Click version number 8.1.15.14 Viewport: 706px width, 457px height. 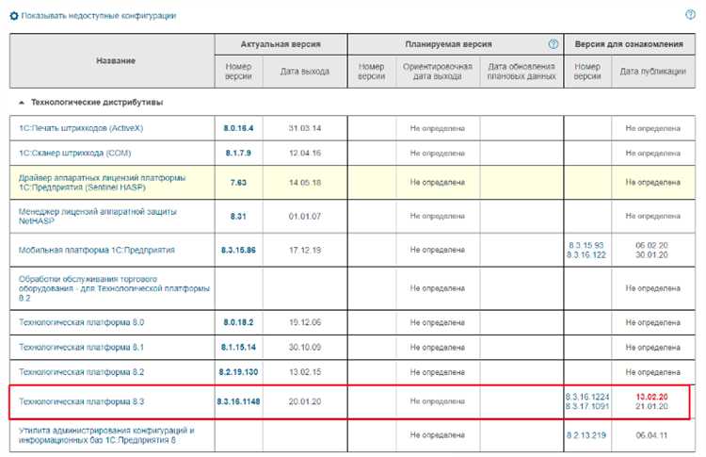[238, 347]
